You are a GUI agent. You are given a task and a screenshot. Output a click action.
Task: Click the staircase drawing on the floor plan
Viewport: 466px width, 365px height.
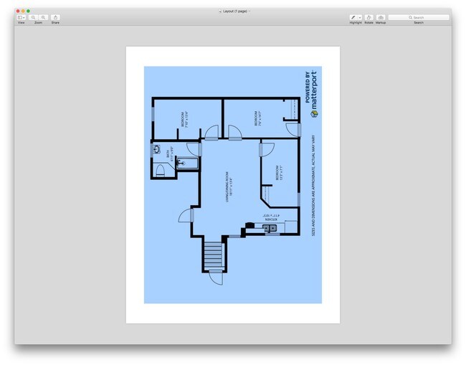(x=214, y=255)
